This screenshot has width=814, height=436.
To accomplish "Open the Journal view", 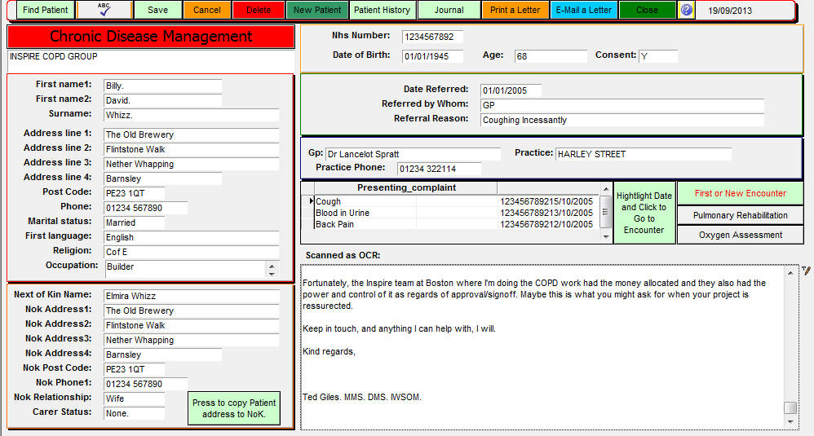I will [x=449, y=11].
